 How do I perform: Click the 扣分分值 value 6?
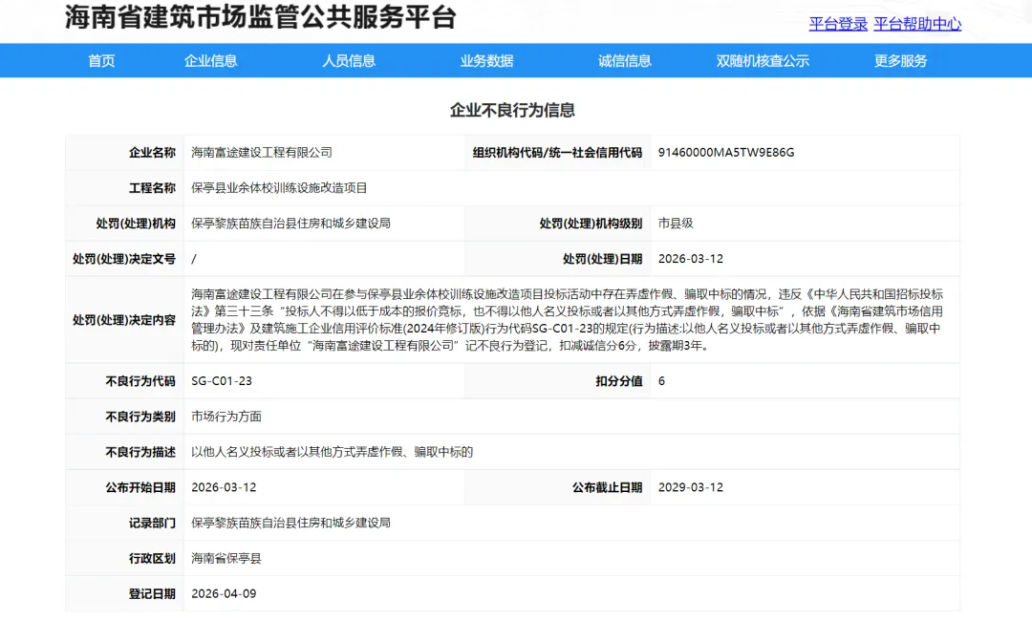pos(661,381)
